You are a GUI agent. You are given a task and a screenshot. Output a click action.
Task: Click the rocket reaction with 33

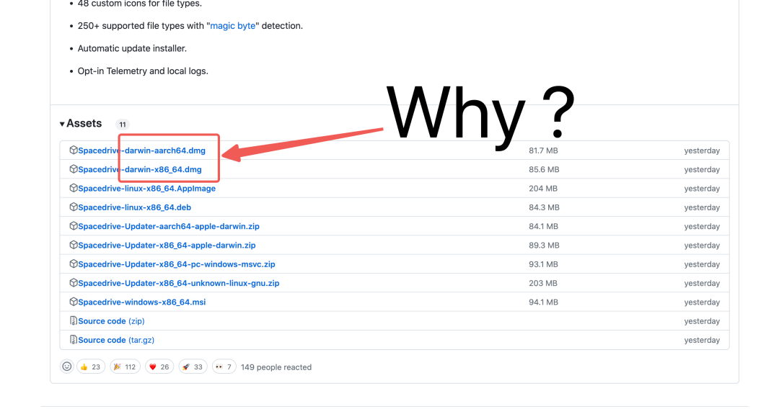point(193,367)
